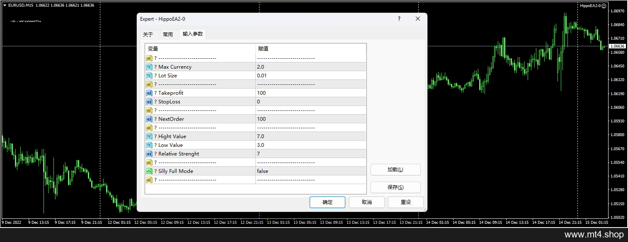The width and height of the screenshot is (628, 242).
Task: Click the 保存(S) button
Action: (x=395, y=187)
